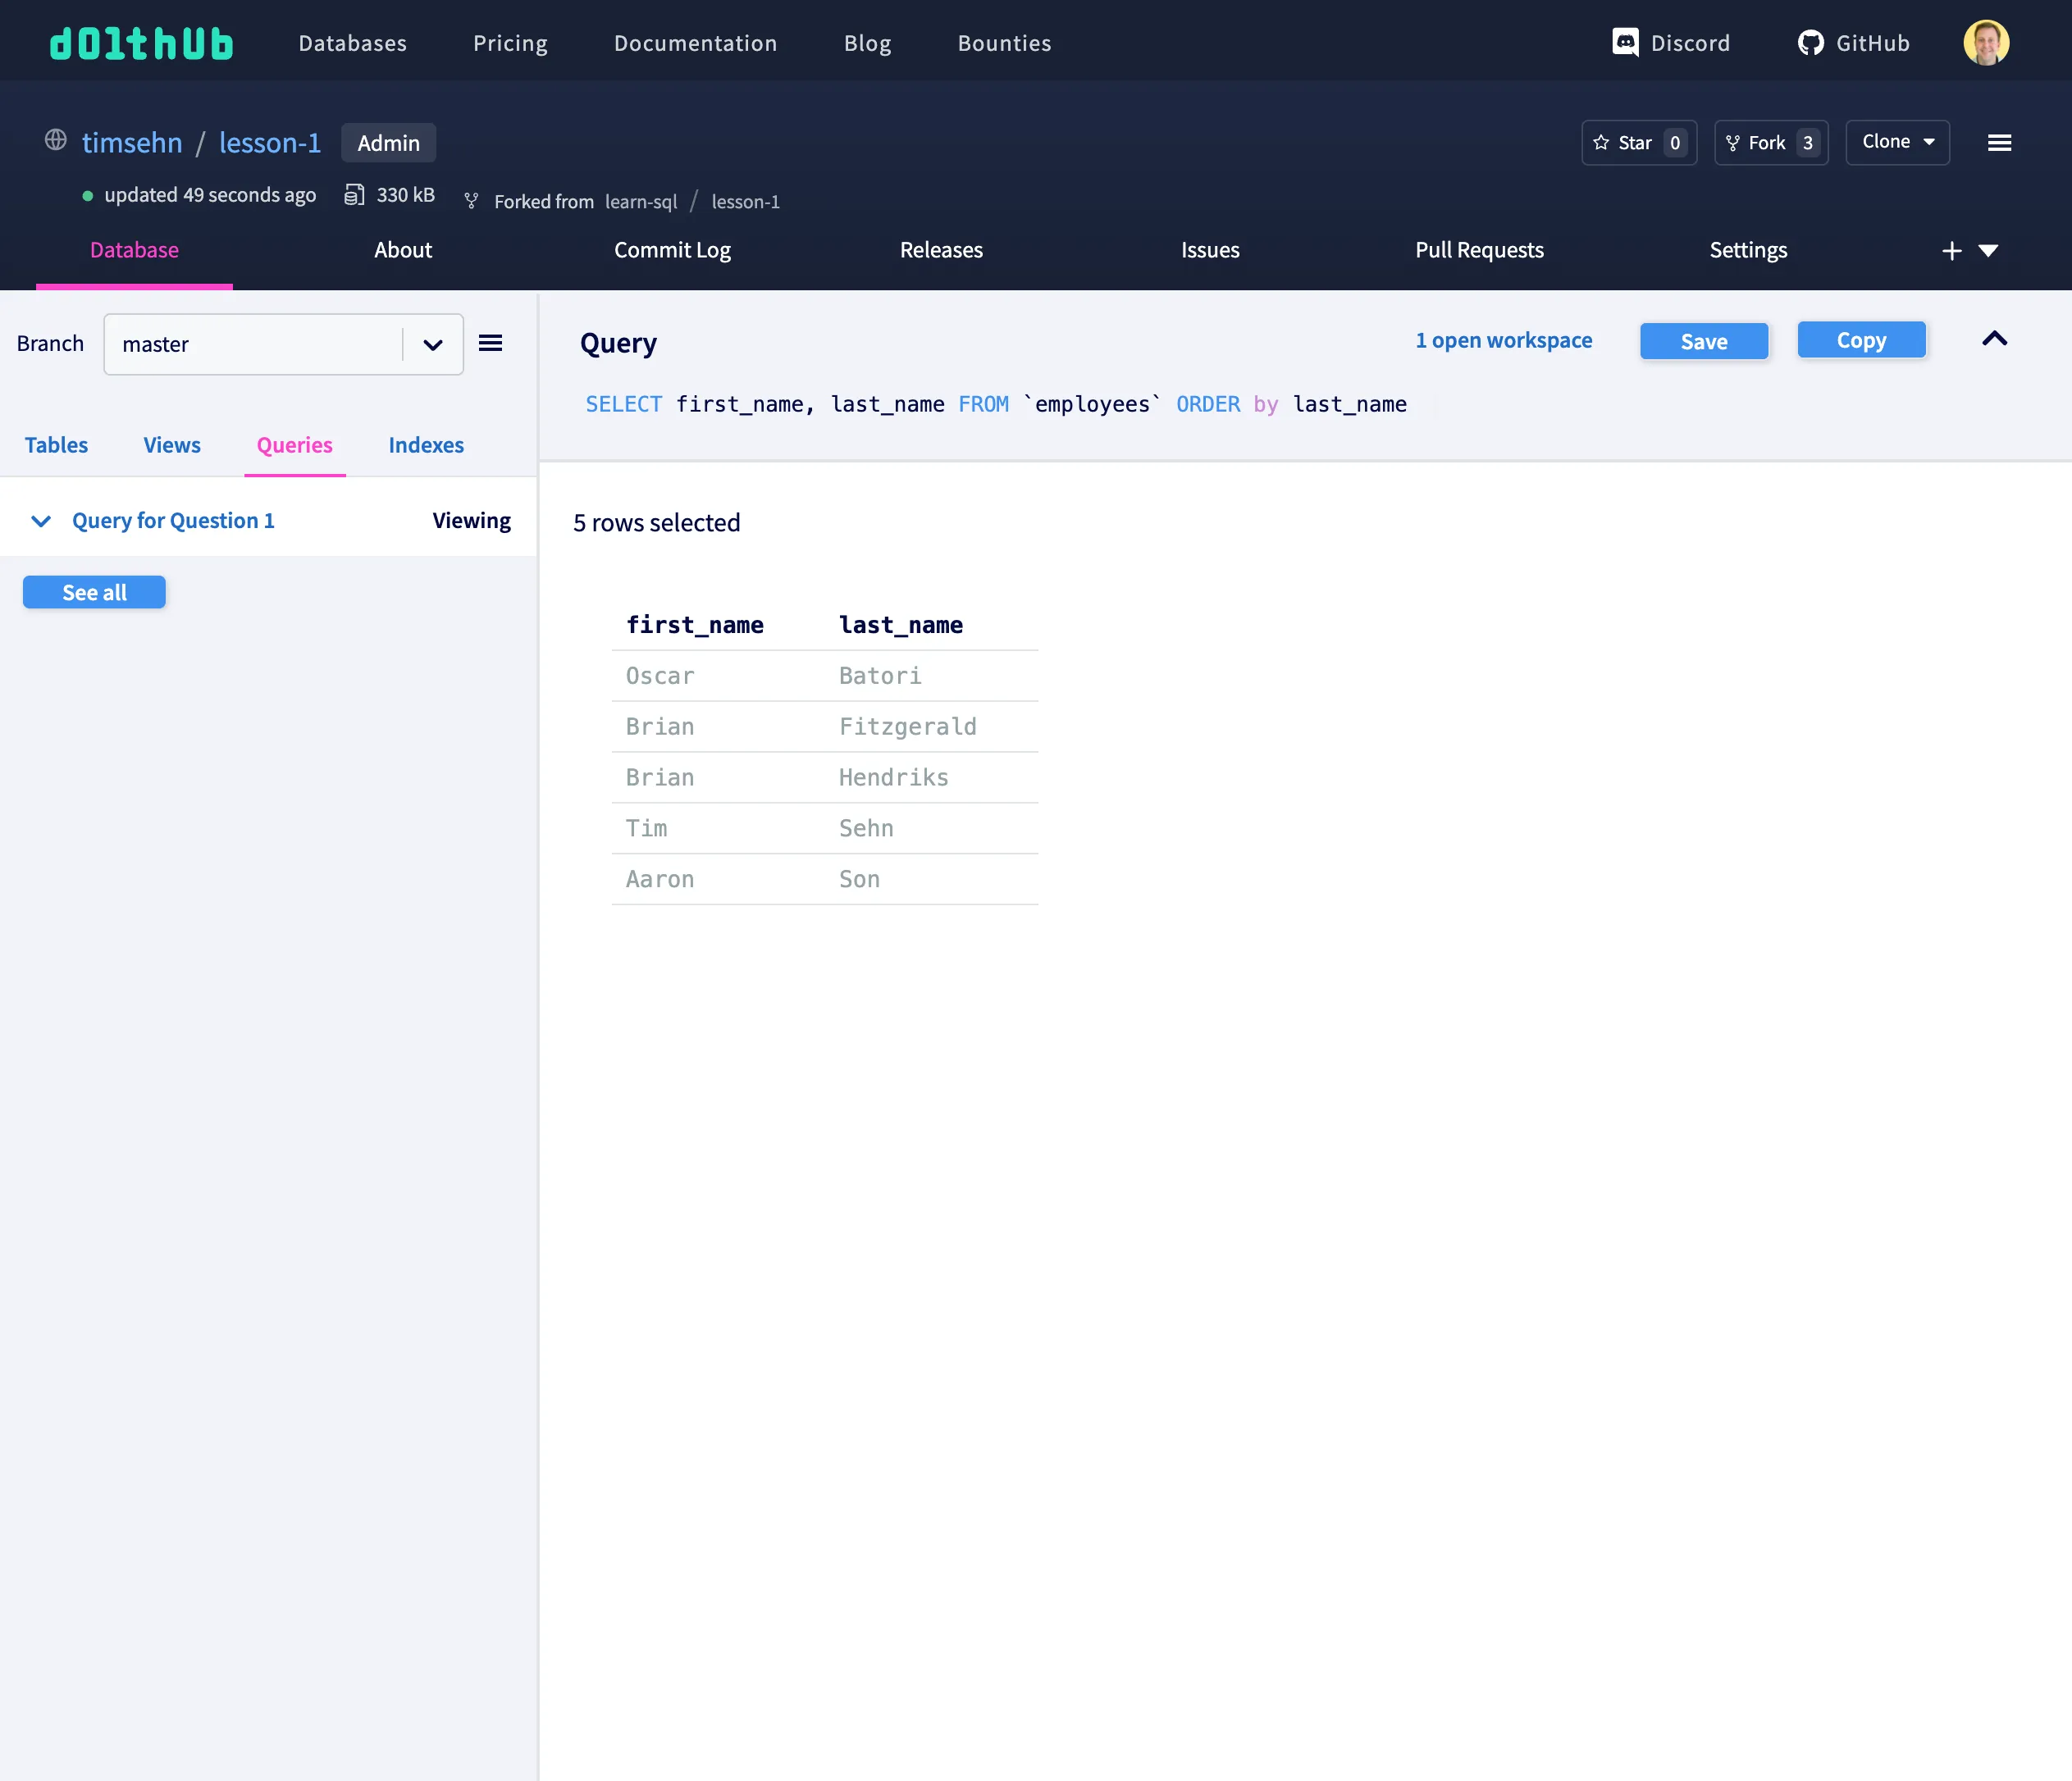The height and width of the screenshot is (1781, 2072).
Task: Select the Tables tab
Action: point(56,444)
